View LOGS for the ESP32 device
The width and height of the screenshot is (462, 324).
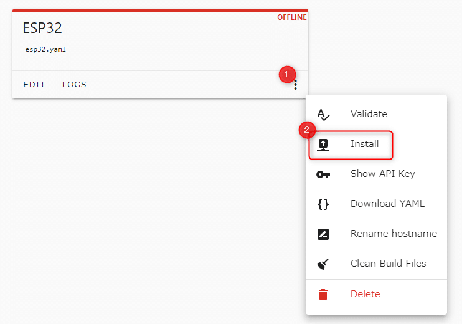(74, 85)
